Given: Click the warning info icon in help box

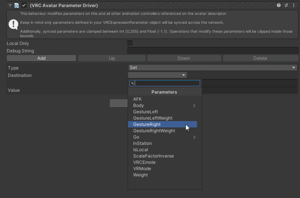Looking at the screenshot, I should point(13,24).
